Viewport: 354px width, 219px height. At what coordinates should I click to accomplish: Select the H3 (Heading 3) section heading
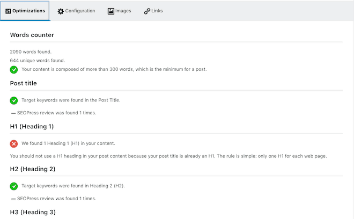pos(33,212)
